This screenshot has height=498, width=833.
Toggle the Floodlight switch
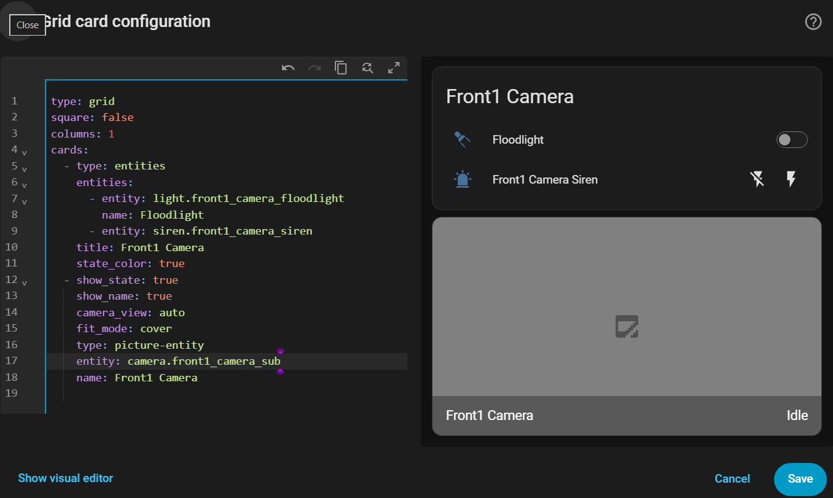792,140
